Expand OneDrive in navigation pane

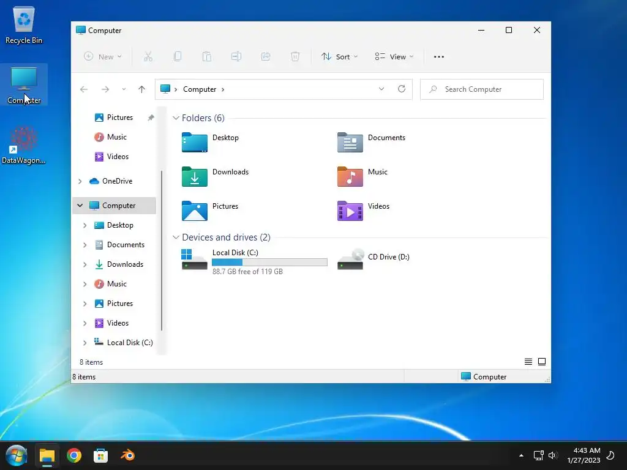pos(80,181)
